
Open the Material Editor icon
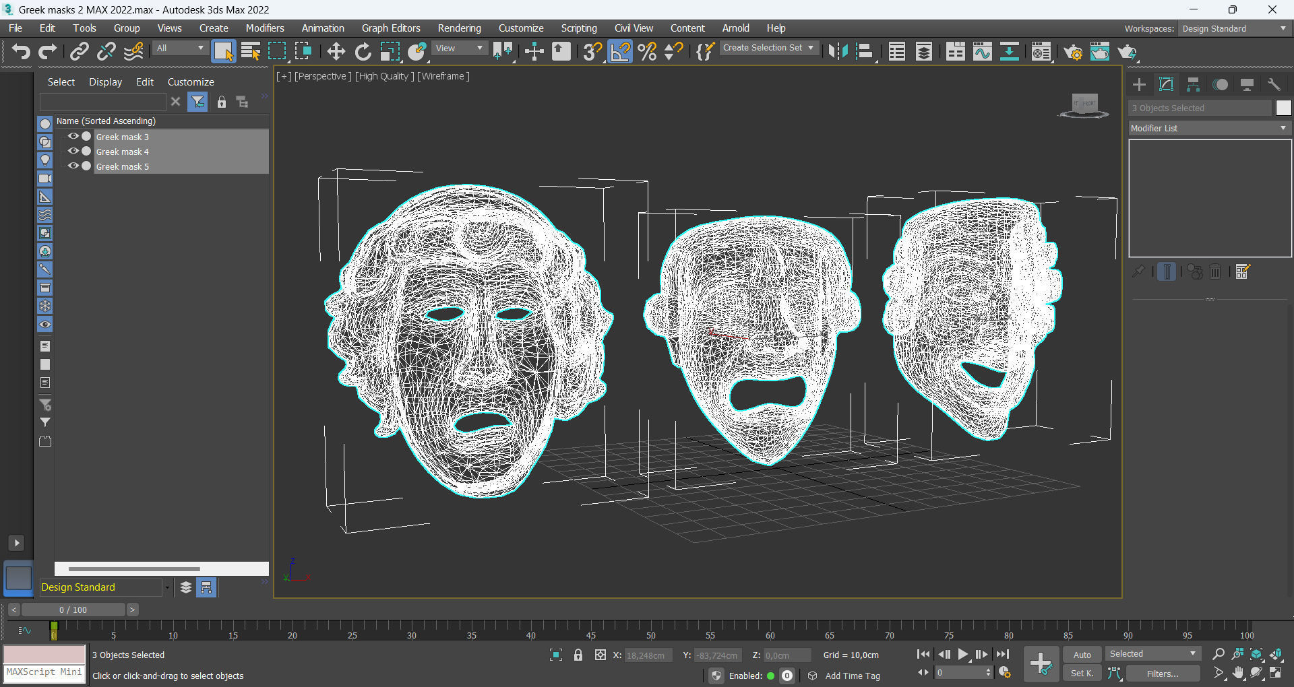coord(1041,52)
